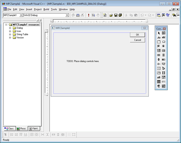Open the MFCSample1 project dropdown
Image resolution: width=181 pixels, height=143 pixels.
point(21,15)
